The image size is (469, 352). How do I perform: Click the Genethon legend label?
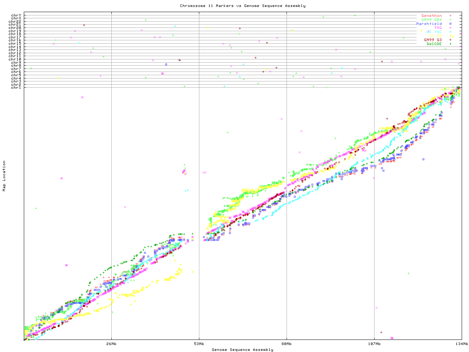[x=431, y=16]
